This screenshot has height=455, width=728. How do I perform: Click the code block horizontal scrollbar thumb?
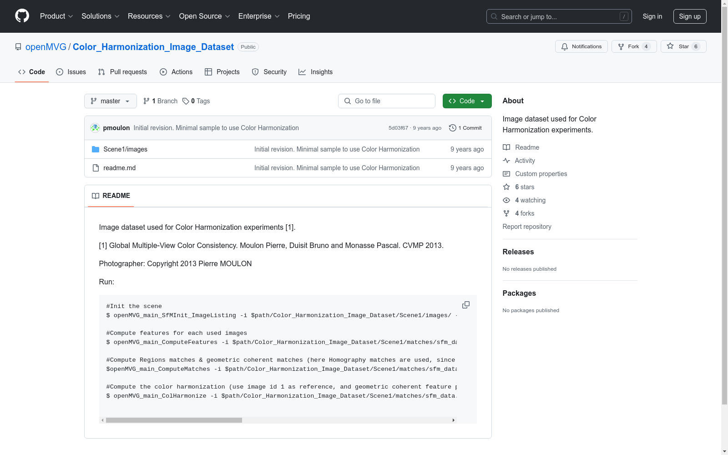(174, 420)
